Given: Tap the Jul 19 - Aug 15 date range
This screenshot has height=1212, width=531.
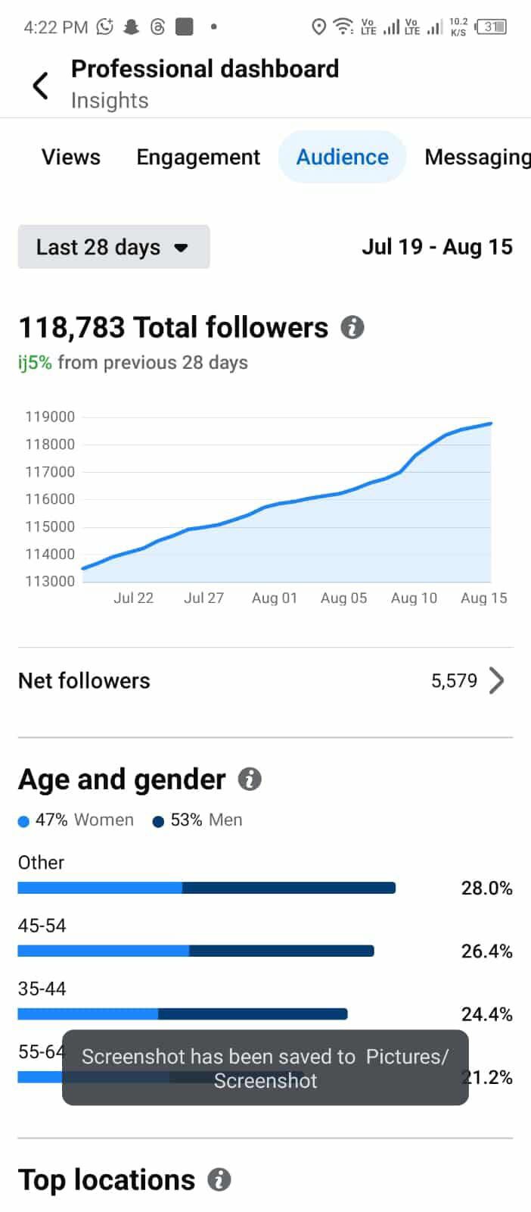Looking at the screenshot, I should pos(437,247).
